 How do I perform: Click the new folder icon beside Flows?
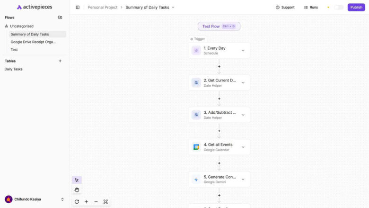click(x=60, y=18)
